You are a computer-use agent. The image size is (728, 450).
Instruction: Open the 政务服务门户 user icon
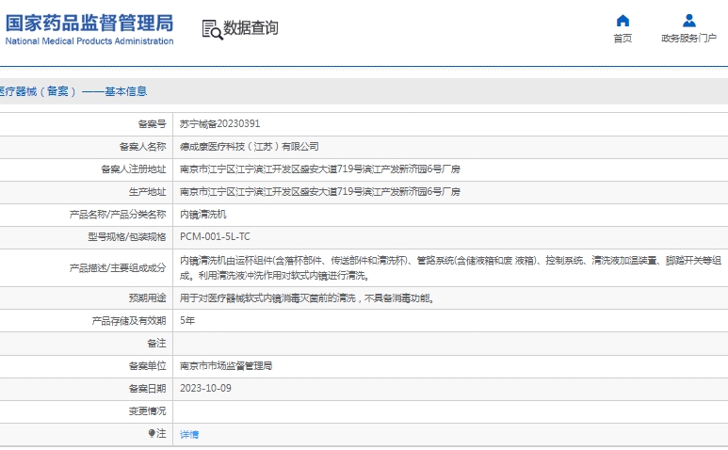click(x=689, y=21)
